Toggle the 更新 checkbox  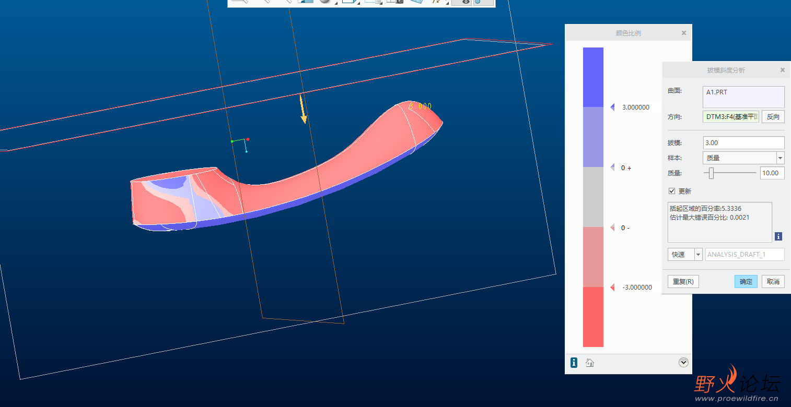[x=672, y=191]
